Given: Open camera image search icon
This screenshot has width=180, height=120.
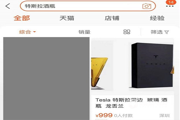Looking at the screenshot, I should point(147,6).
